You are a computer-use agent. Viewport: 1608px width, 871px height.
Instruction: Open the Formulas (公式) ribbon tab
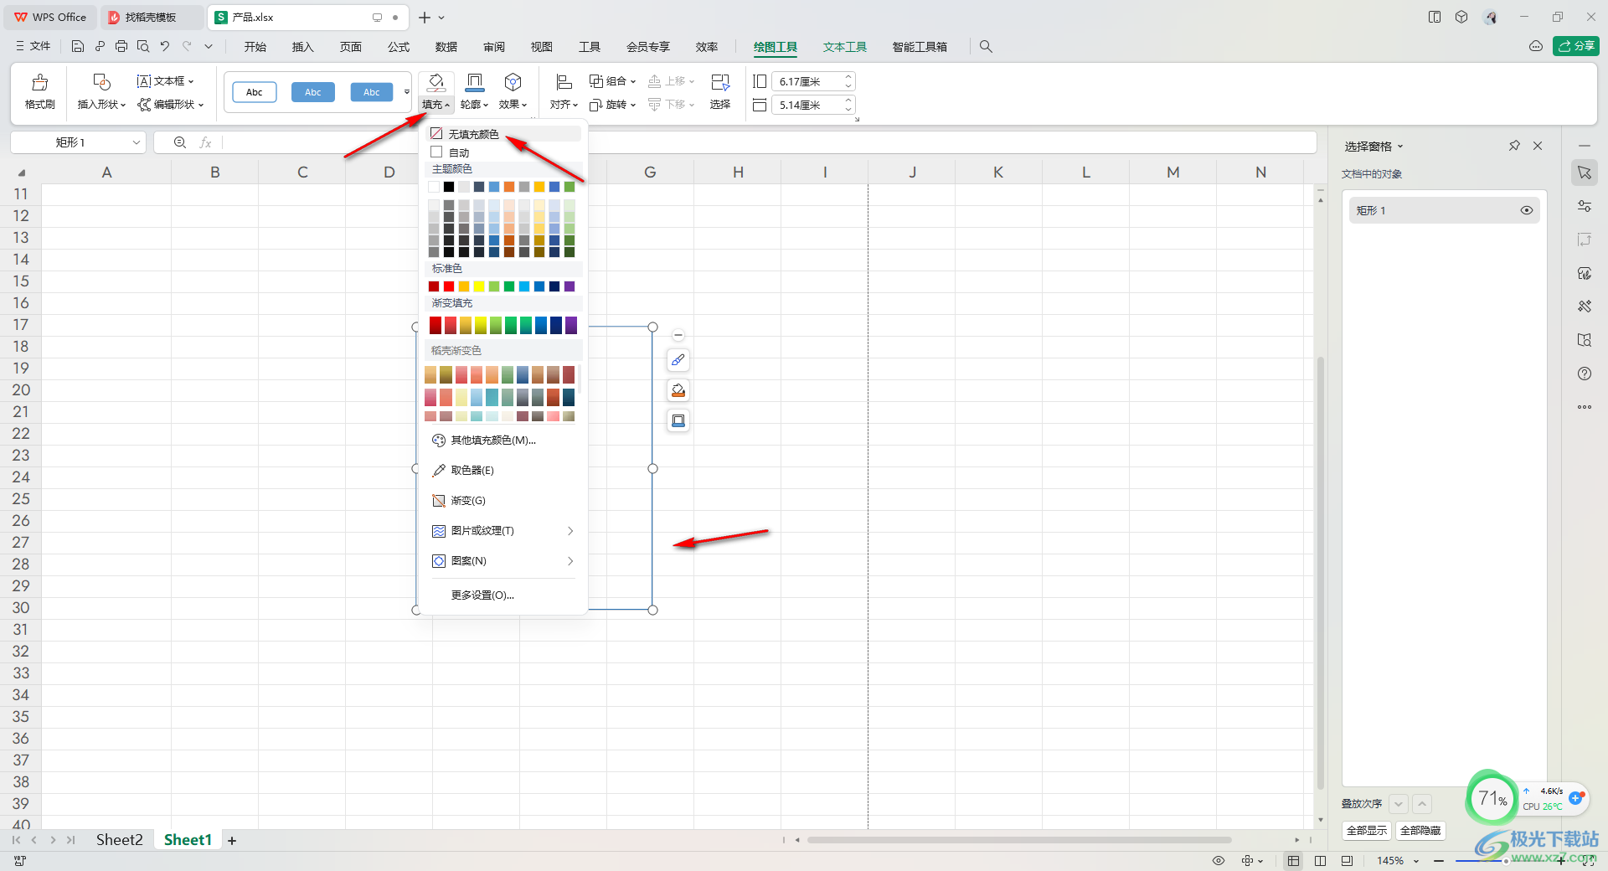coord(399,47)
